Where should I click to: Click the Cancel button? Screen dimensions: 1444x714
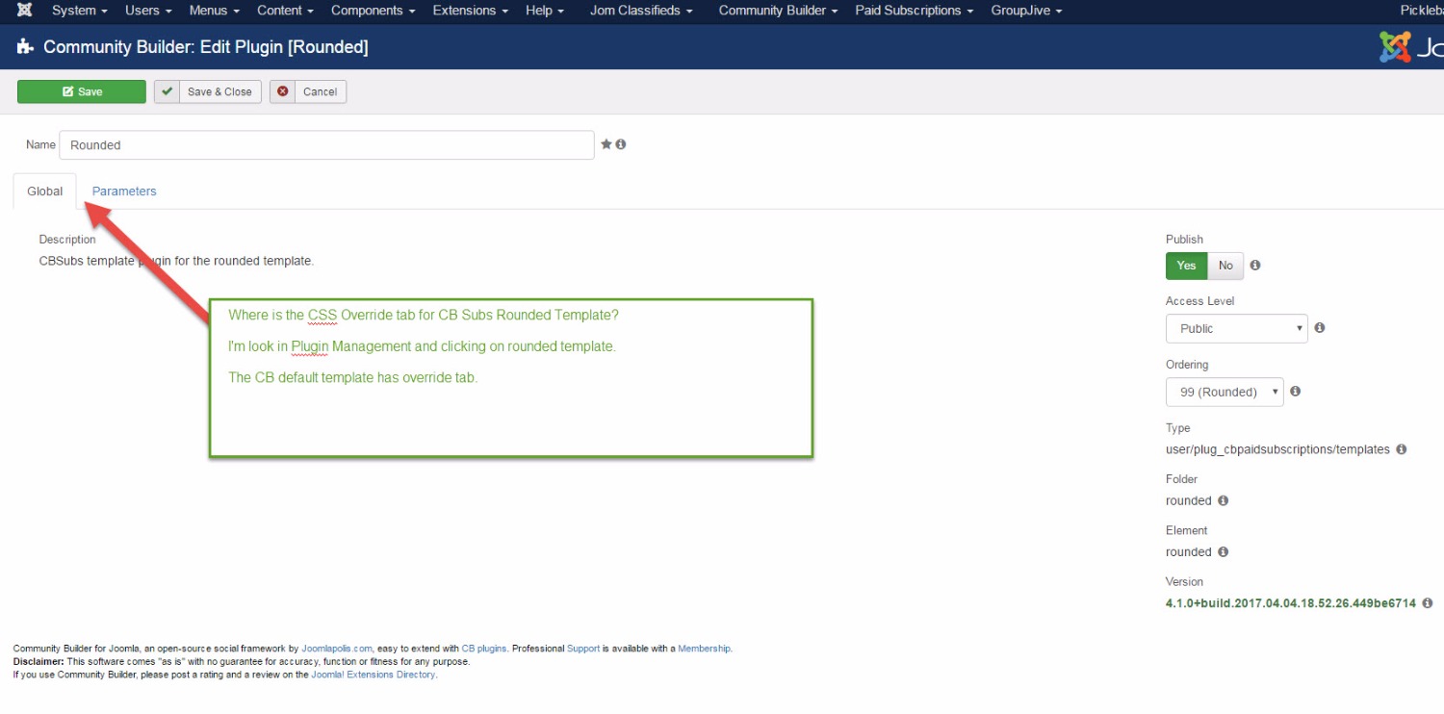[308, 91]
